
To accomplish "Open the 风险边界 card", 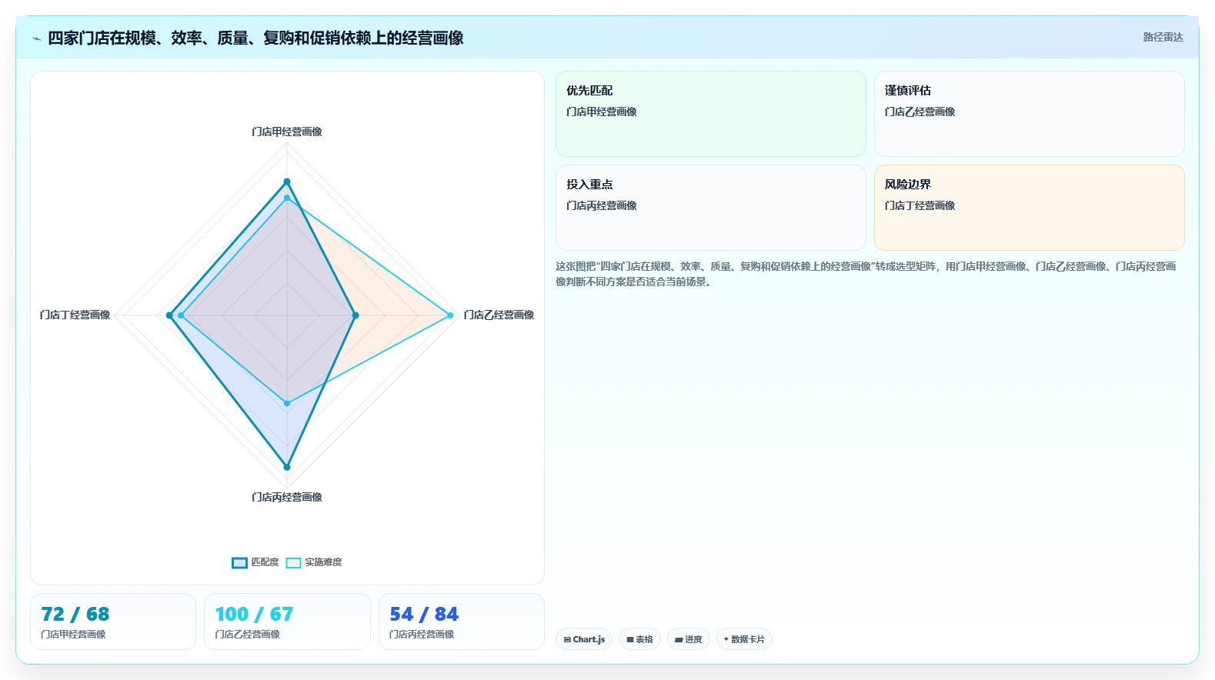I will [x=1030, y=208].
